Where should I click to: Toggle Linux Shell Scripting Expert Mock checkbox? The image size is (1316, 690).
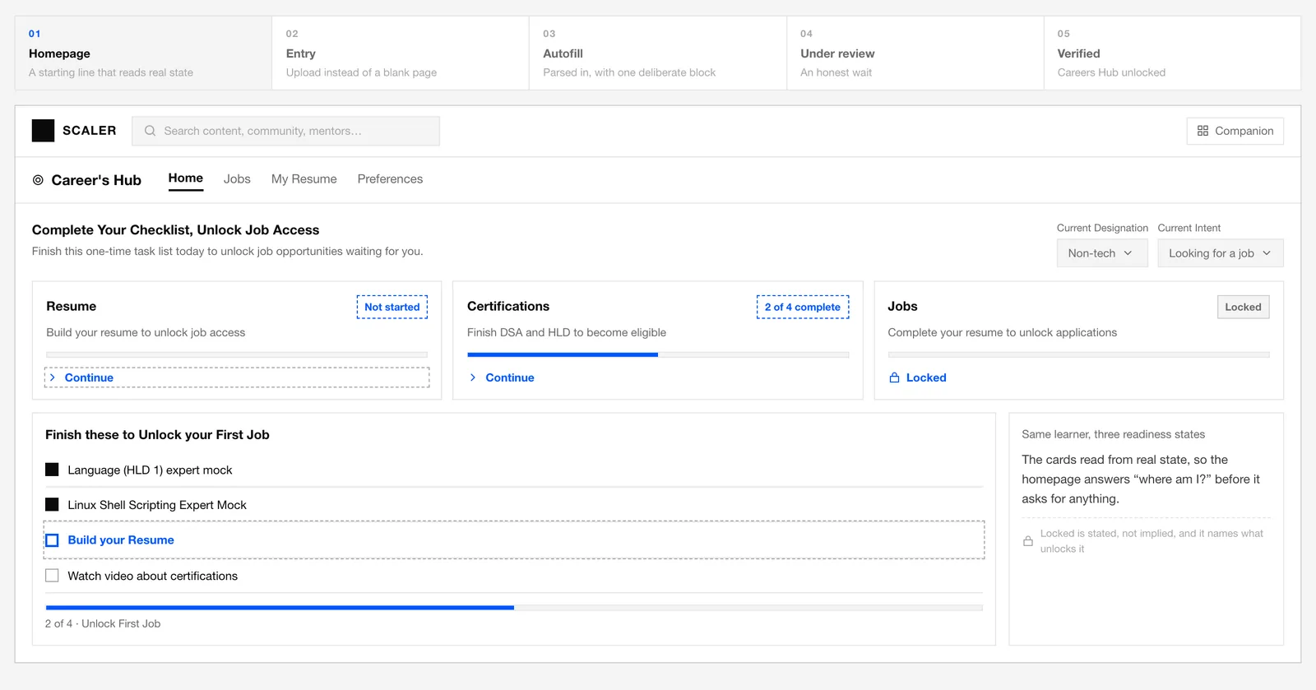pyautogui.click(x=52, y=504)
